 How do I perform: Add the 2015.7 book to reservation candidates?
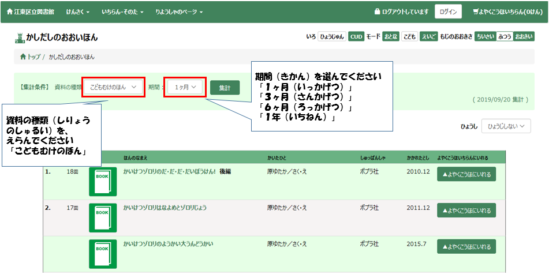466,246
